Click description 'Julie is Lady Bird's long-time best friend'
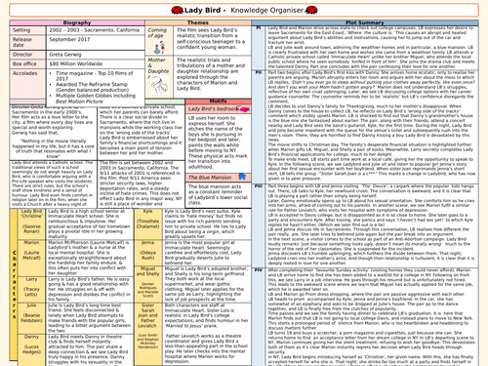 point(89,318)
